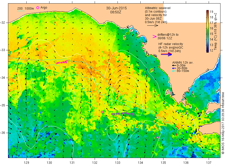The height and width of the screenshot is (166, 226).
Task: Click the red HF radar vector near 135.6E, 35.8S
Action: (177, 127)
